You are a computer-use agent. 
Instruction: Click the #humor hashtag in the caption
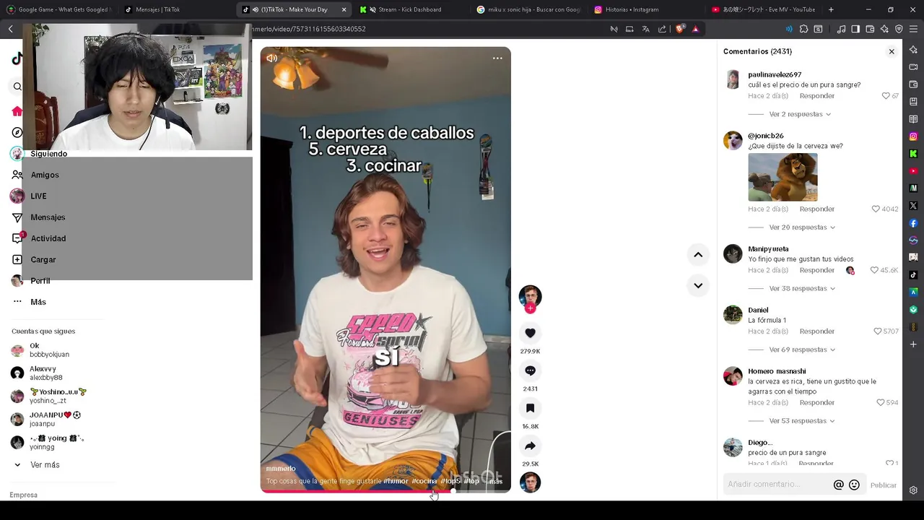tap(396, 481)
